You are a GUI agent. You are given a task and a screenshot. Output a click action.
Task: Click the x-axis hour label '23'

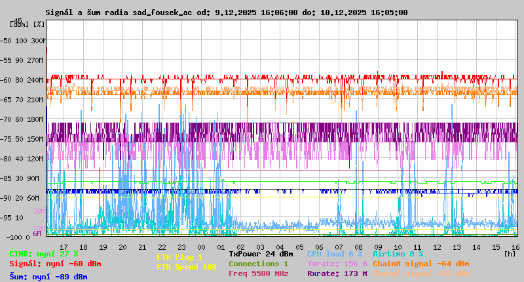(x=181, y=247)
